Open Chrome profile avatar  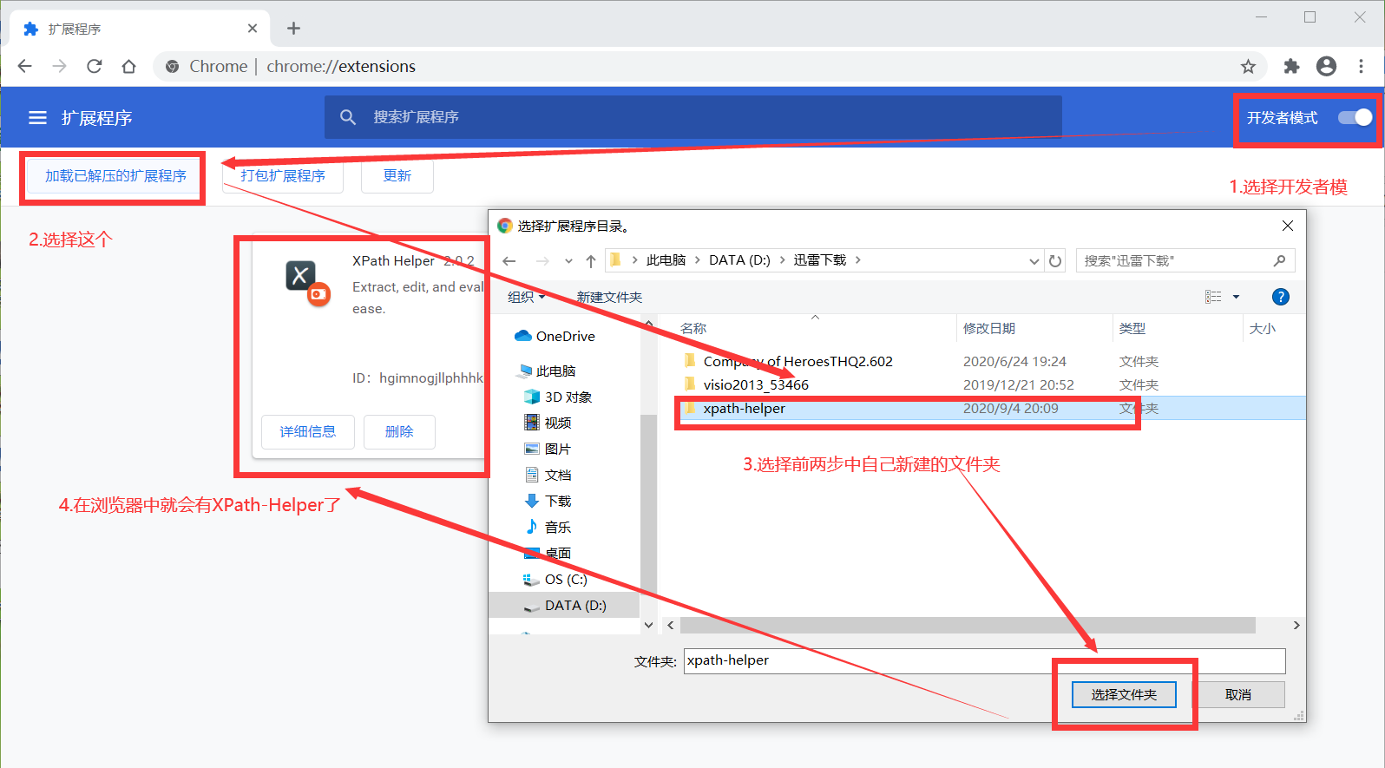[1326, 67]
